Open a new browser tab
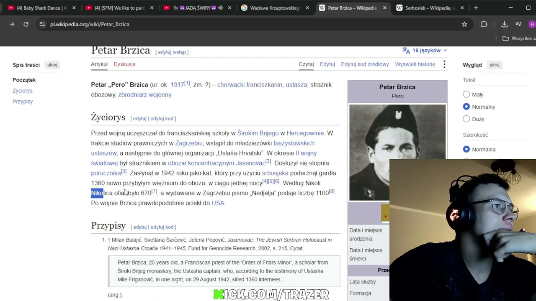536x301 pixels. point(476,8)
